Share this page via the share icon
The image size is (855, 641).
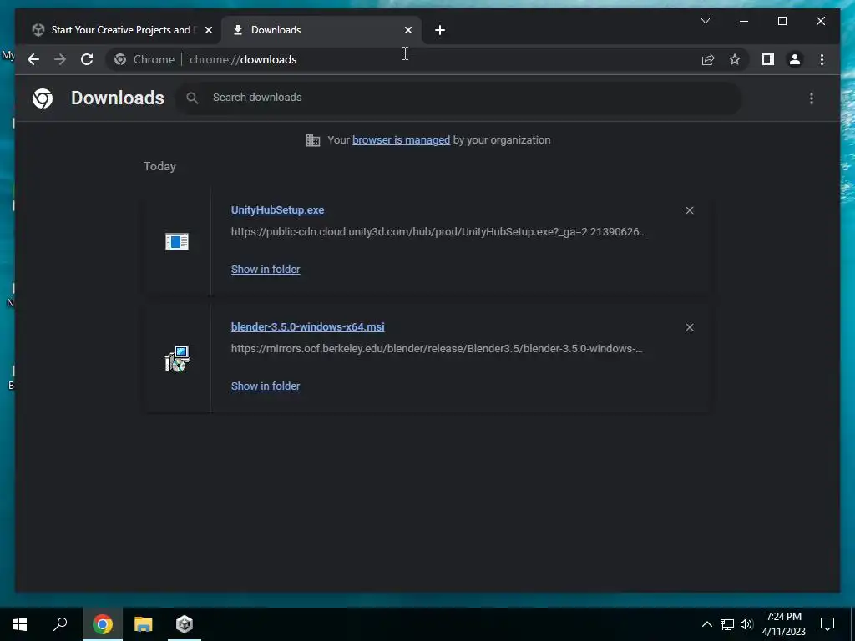pyautogui.click(x=708, y=59)
